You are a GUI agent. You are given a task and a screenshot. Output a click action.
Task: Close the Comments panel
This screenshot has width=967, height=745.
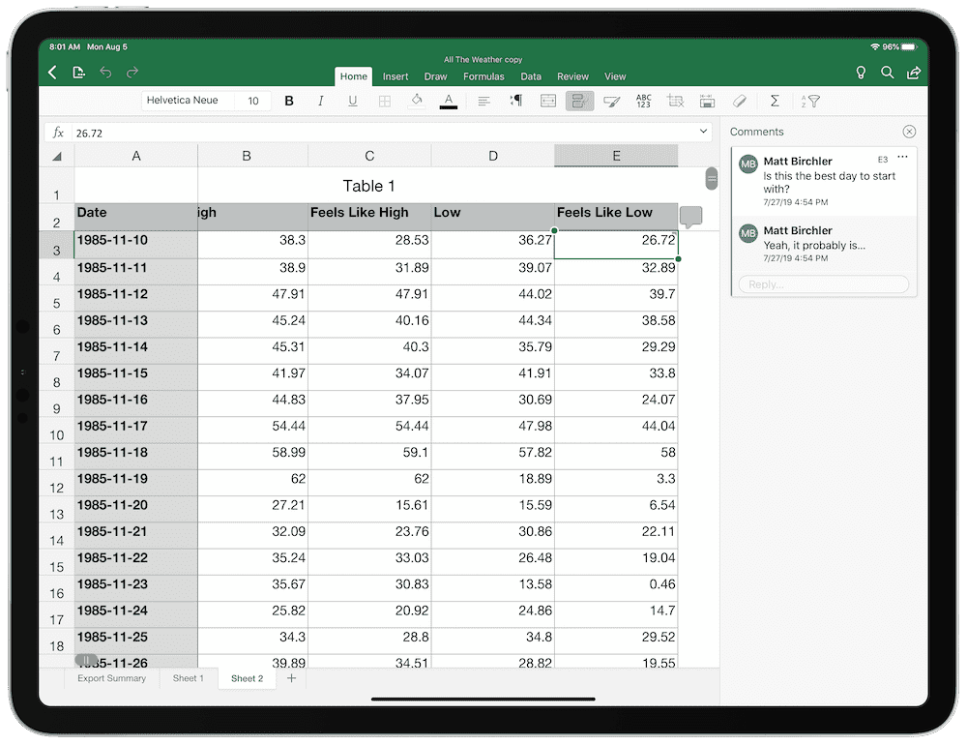909,131
